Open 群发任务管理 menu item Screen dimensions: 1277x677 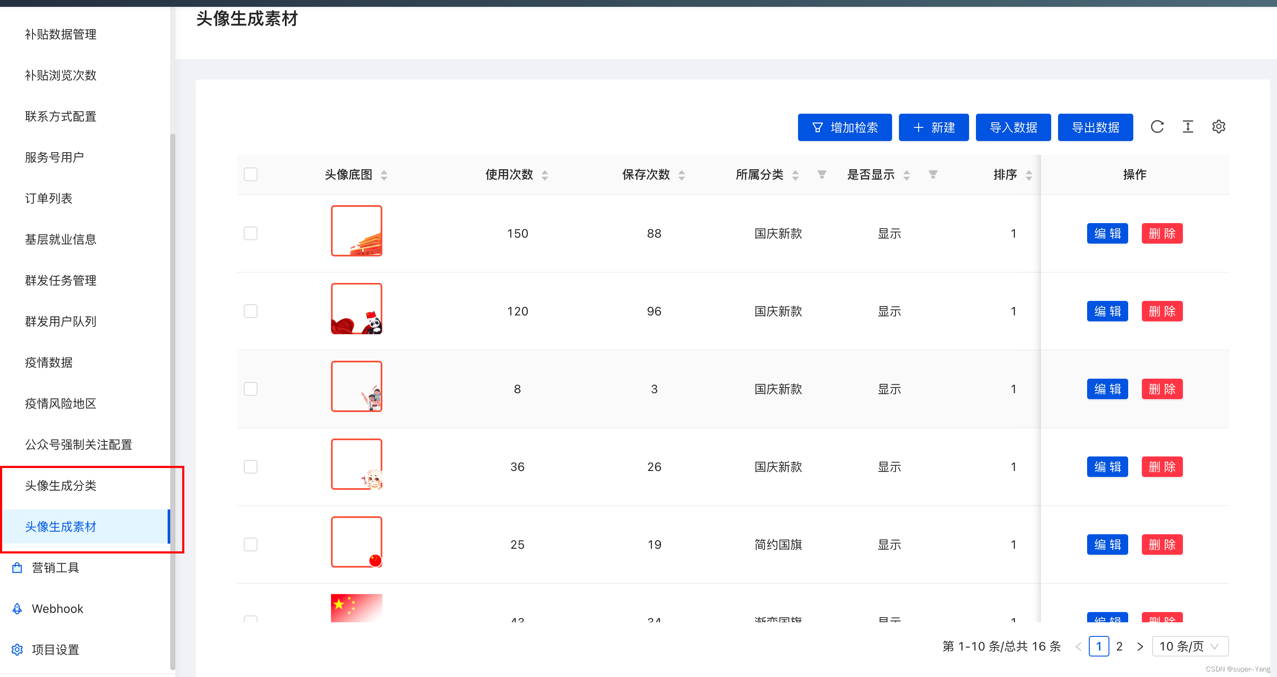[x=60, y=281]
